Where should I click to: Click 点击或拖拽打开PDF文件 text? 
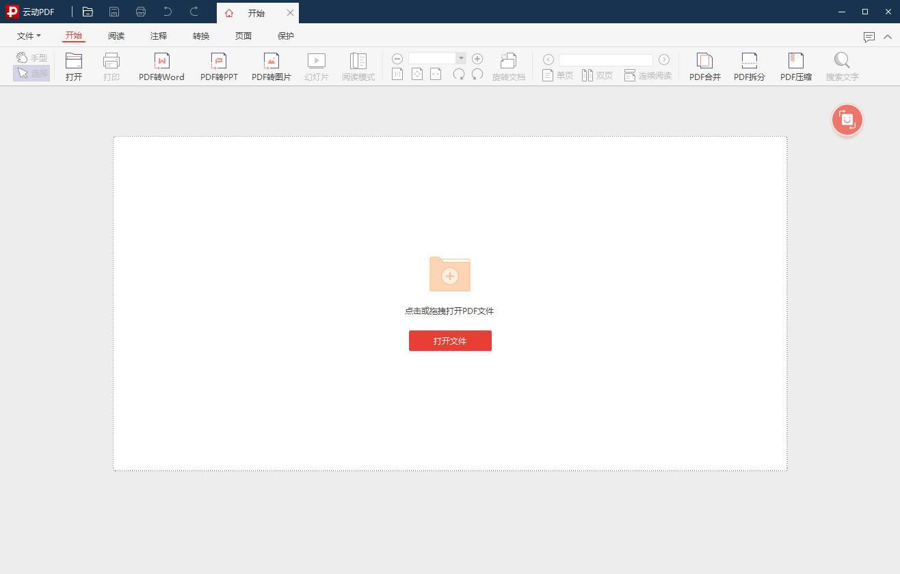click(449, 311)
